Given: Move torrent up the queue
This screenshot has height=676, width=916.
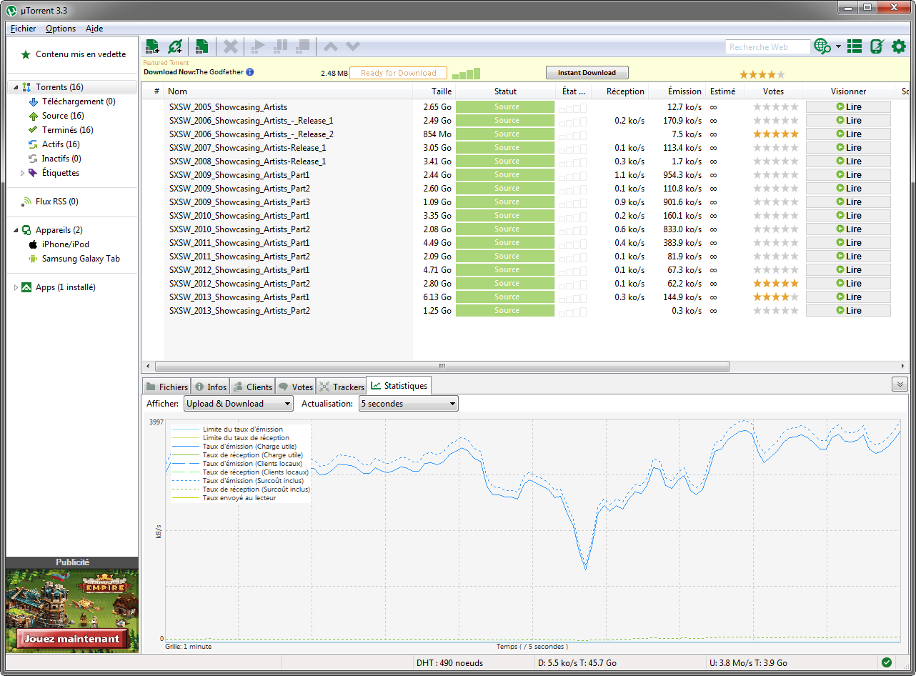Looking at the screenshot, I should 330,46.
